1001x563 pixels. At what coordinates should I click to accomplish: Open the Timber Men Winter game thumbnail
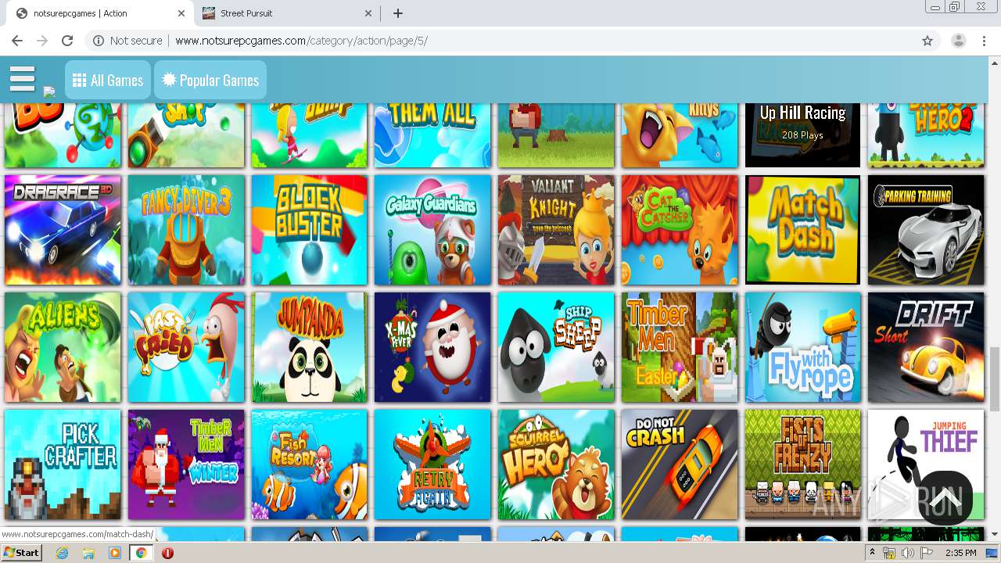click(x=186, y=464)
